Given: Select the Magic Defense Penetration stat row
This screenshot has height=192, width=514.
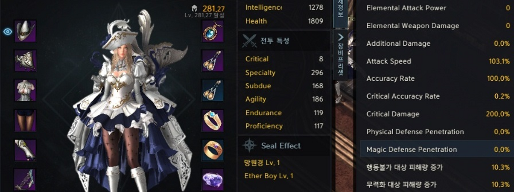Looking at the screenshot, I should [436, 149].
